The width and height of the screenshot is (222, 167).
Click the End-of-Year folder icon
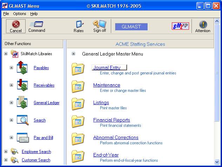tap(78, 157)
